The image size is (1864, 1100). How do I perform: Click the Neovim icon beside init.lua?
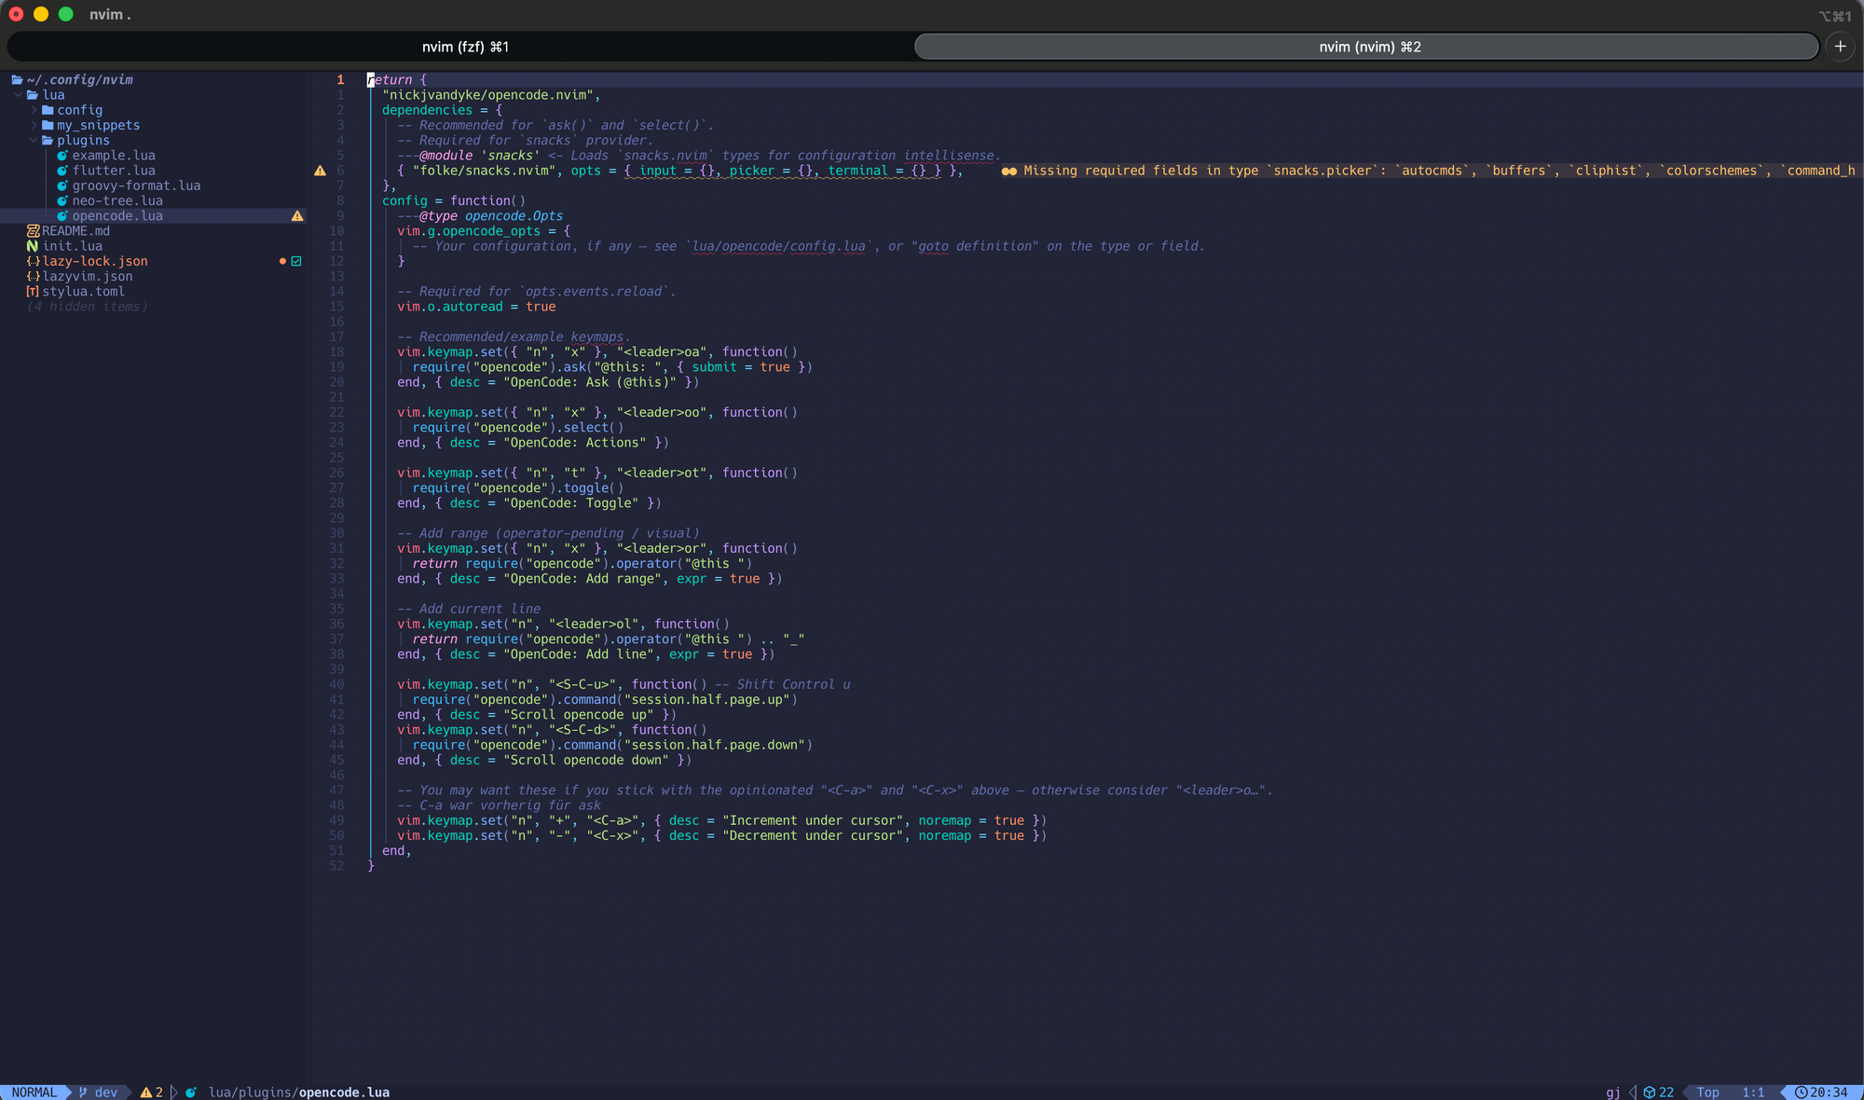33,246
